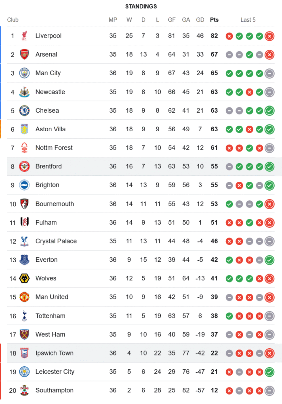
Task: Click Man City's latest draw result icon
Action: [269, 73]
